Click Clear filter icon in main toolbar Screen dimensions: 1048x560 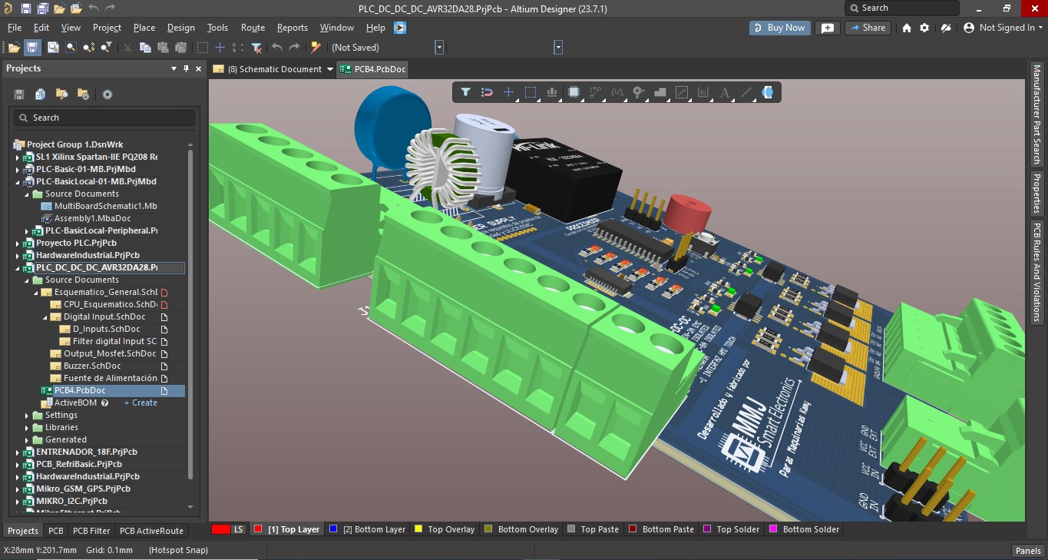(256, 48)
